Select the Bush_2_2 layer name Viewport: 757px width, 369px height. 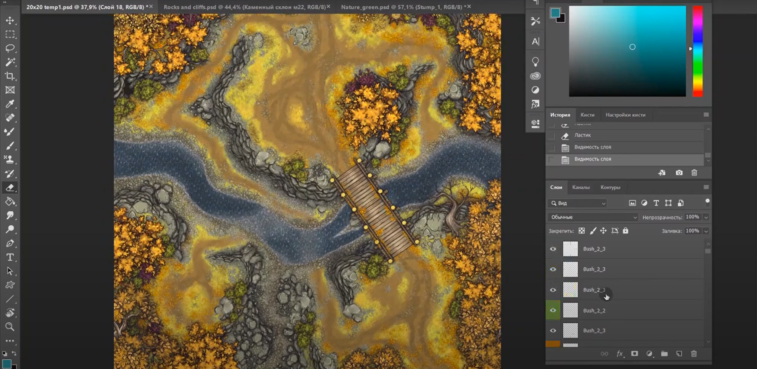[x=594, y=310]
